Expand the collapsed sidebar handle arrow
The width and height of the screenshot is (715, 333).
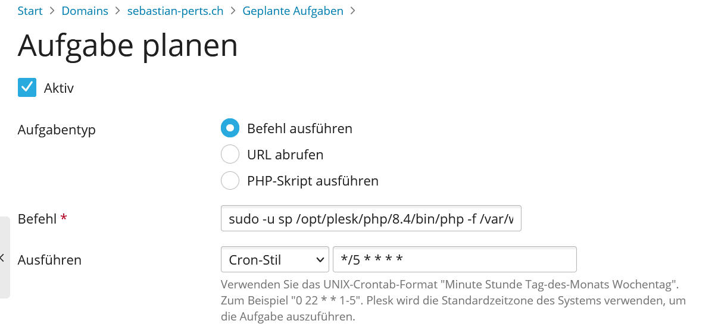click(x=3, y=257)
